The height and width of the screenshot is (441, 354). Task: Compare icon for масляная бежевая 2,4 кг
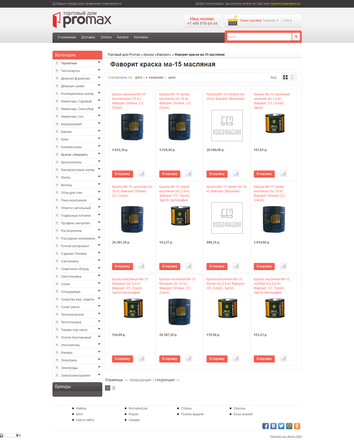click(x=141, y=359)
